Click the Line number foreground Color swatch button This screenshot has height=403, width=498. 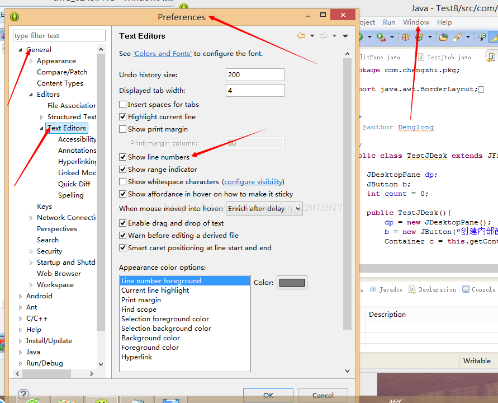coord(292,283)
